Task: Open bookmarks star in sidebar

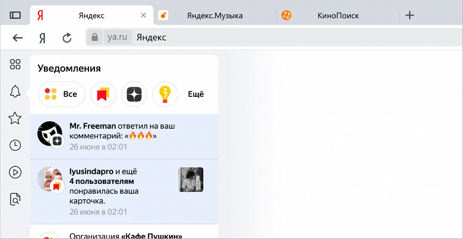Action: coord(15,118)
